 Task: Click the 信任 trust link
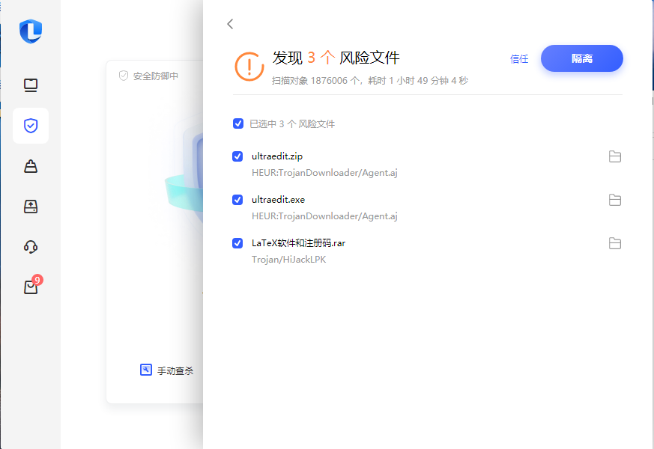click(519, 58)
